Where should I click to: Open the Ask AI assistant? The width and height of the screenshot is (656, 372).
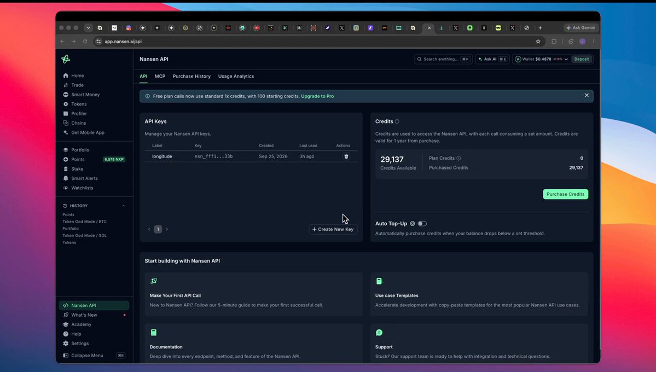pyautogui.click(x=492, y=60)
